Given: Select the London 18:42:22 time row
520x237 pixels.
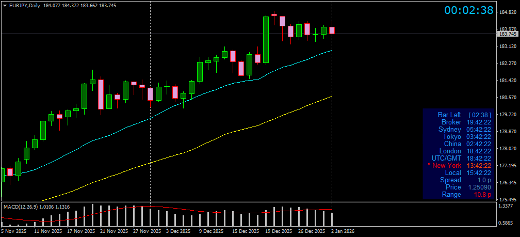Looking at the screenshot, I should click(x=465, y=151).
